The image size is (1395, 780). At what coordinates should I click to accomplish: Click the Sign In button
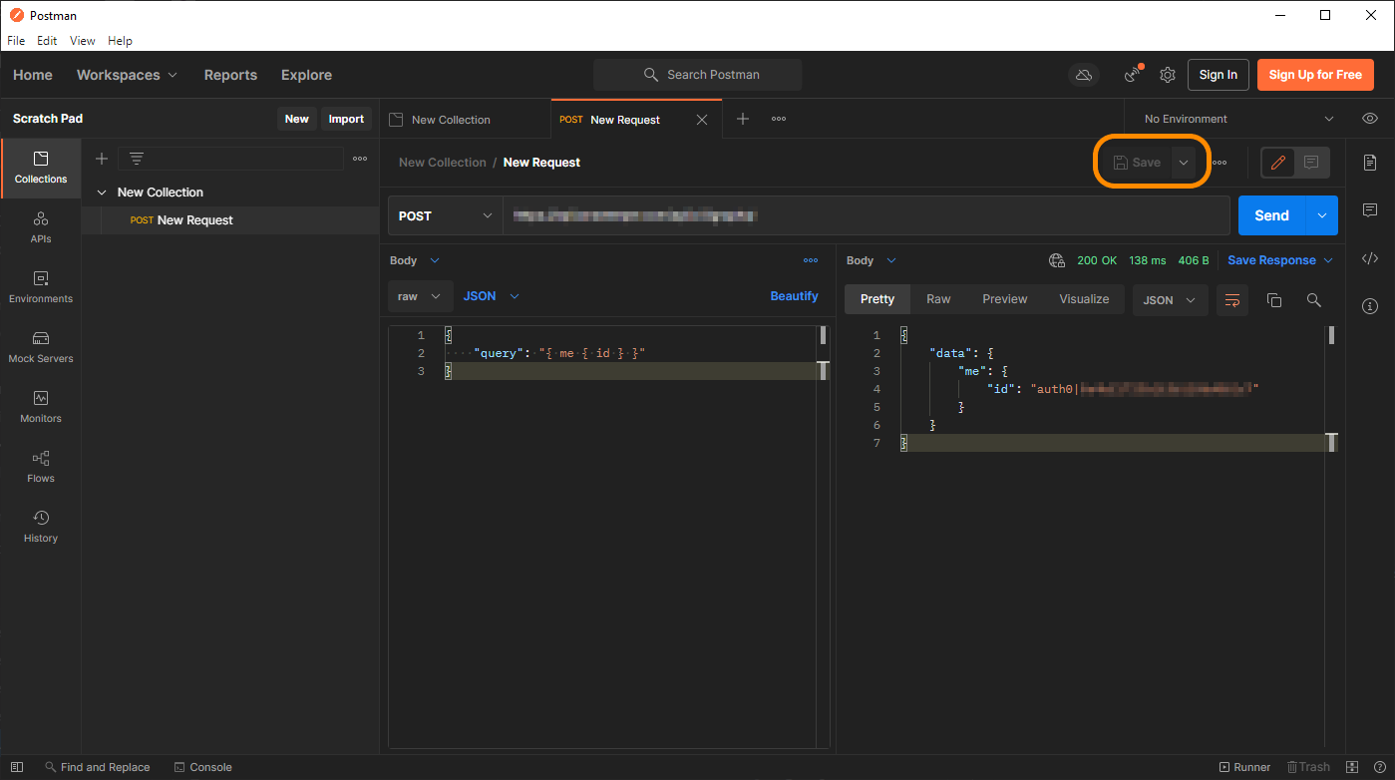1219,75
